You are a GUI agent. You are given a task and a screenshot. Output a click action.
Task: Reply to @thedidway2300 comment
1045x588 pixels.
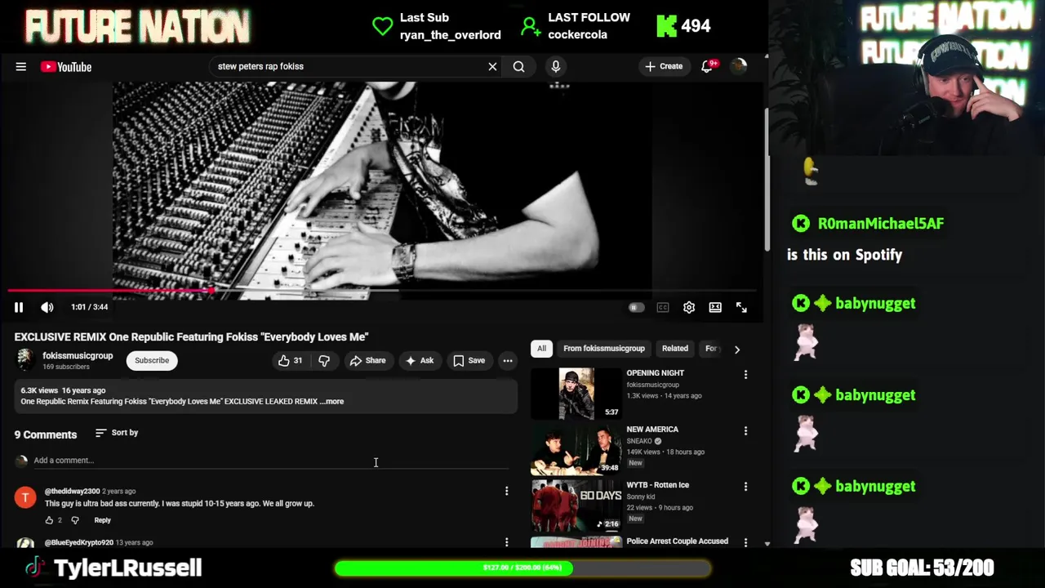[102, 520]
